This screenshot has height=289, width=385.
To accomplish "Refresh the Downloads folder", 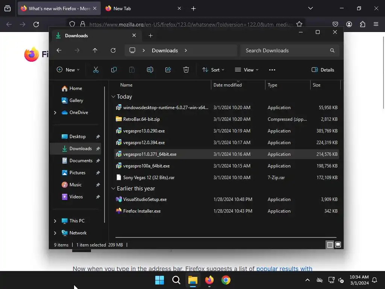I will (x=113, y=50).
